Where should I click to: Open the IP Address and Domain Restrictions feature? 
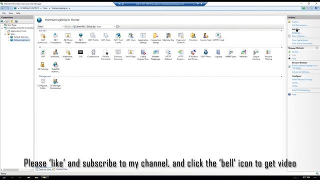point(193,54)
